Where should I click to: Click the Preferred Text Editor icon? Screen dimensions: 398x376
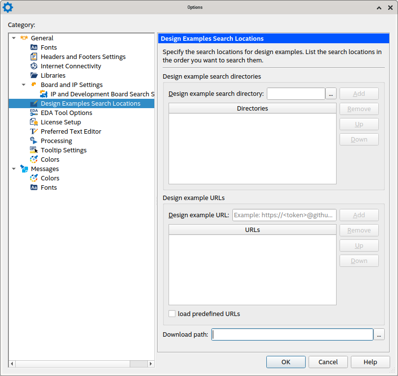point(34,131)
